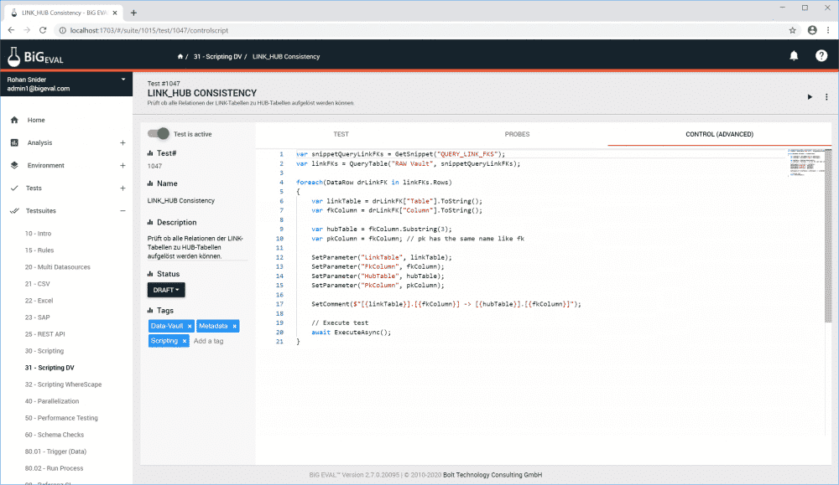This screenshot has width=839, height=485.
Task: Remove the Metadata tag
Action: point(234,326)
